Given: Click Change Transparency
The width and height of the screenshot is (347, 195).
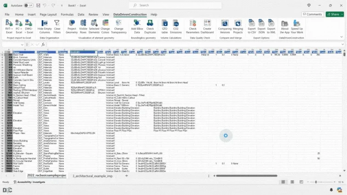Looking at the screenshot, I should [119, 27].
